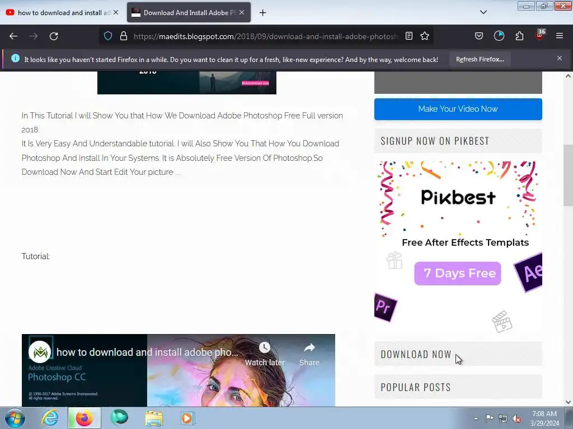Click the scrollbar up arrow
573x429 pixels.
coord(568,76)
